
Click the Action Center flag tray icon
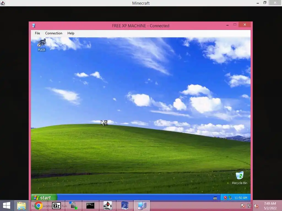point(243,206)
